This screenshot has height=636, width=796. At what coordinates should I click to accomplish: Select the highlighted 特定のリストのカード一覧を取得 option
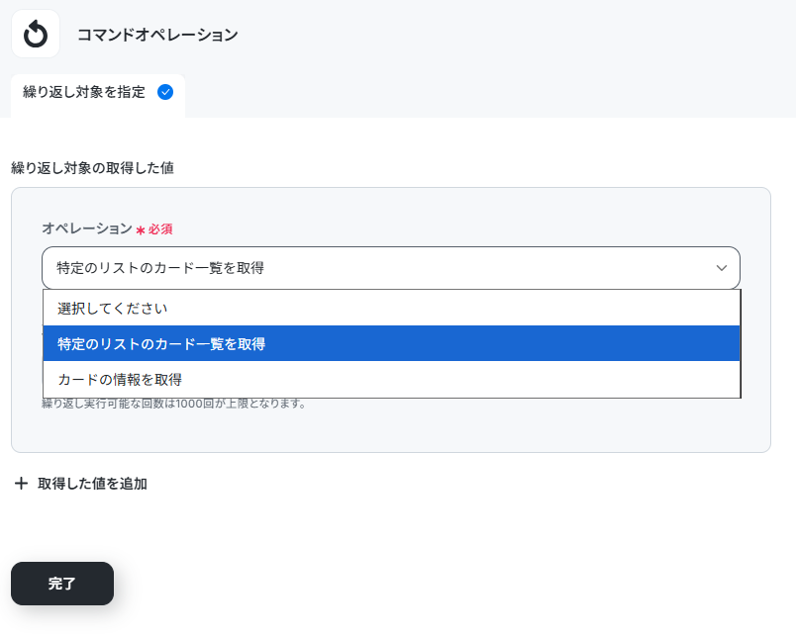(x=391, y=344)
